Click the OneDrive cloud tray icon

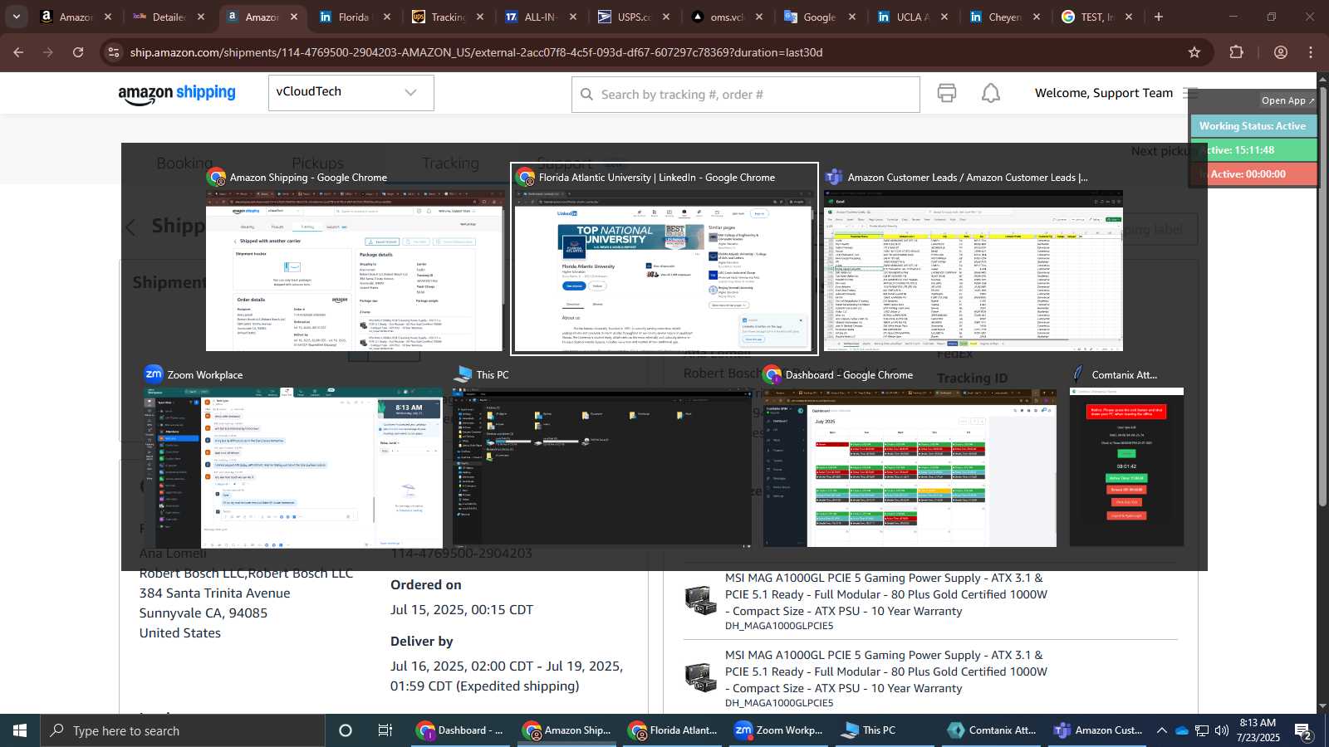pyautogui.click(x=1182, y=730)
